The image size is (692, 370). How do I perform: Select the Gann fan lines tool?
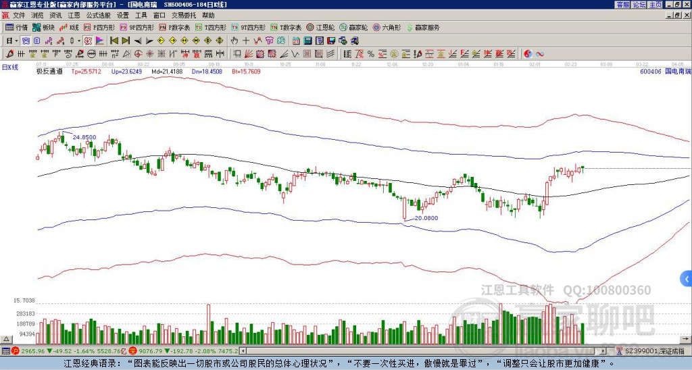coord(249,54)
